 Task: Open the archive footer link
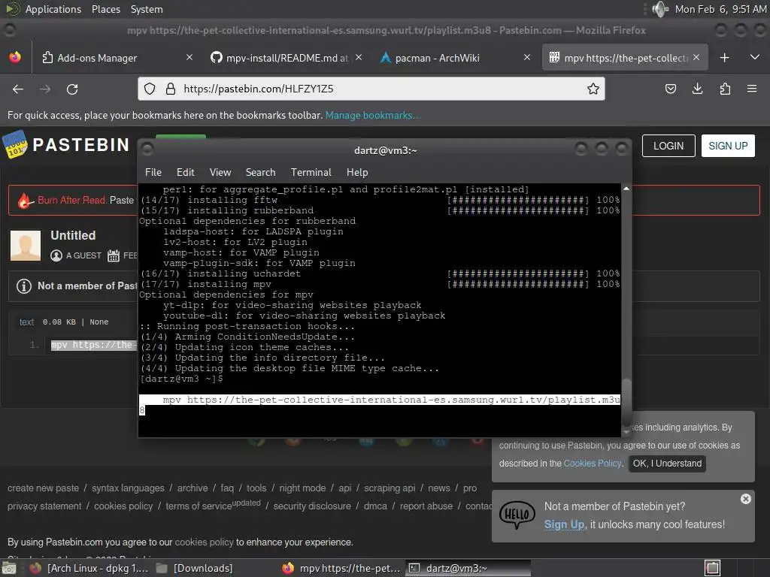tap(192, 488)
